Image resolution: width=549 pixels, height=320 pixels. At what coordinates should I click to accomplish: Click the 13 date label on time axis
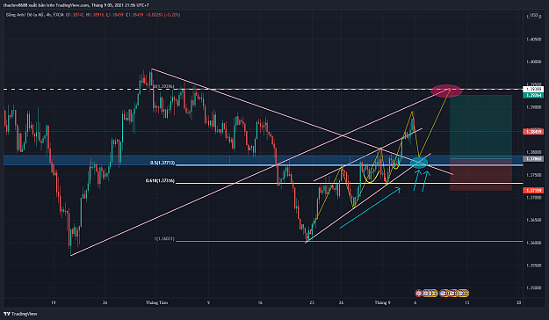click(x=467, y=302)
